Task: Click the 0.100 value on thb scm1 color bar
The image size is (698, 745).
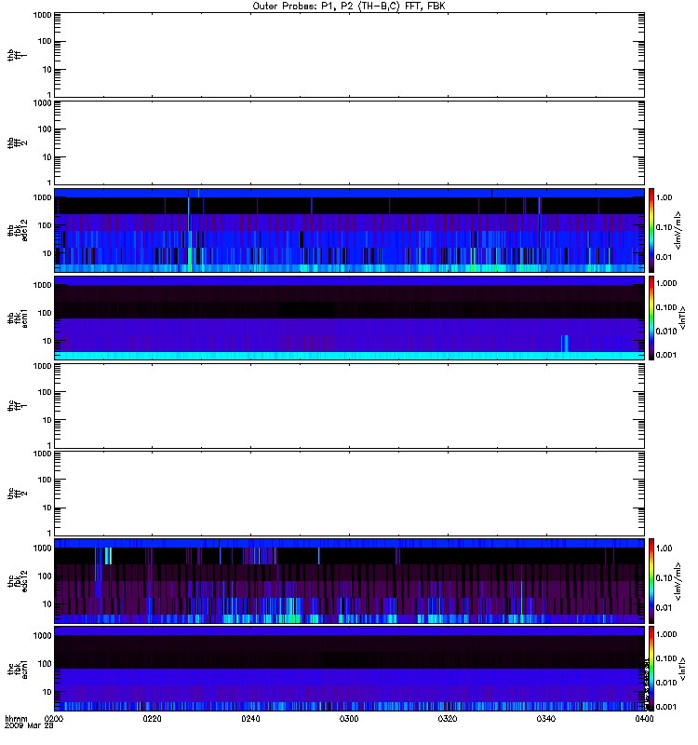Action: [x=666, y=307]
